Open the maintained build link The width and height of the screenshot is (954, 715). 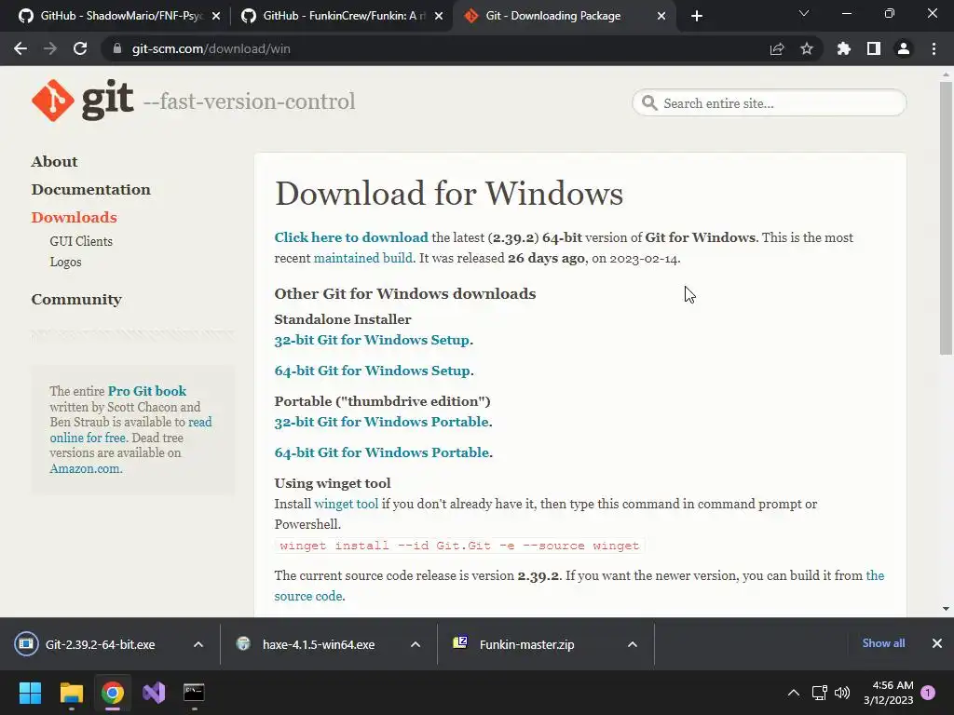point(362,258)
